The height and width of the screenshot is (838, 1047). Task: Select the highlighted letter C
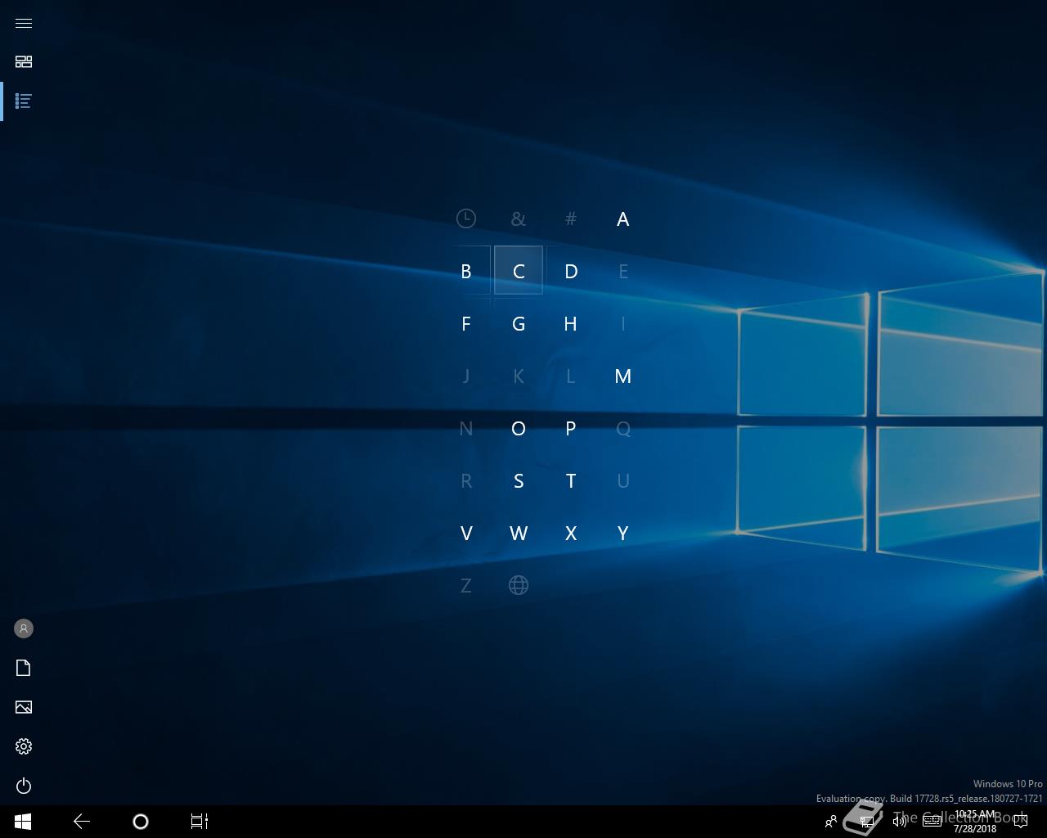coord(519,271)
